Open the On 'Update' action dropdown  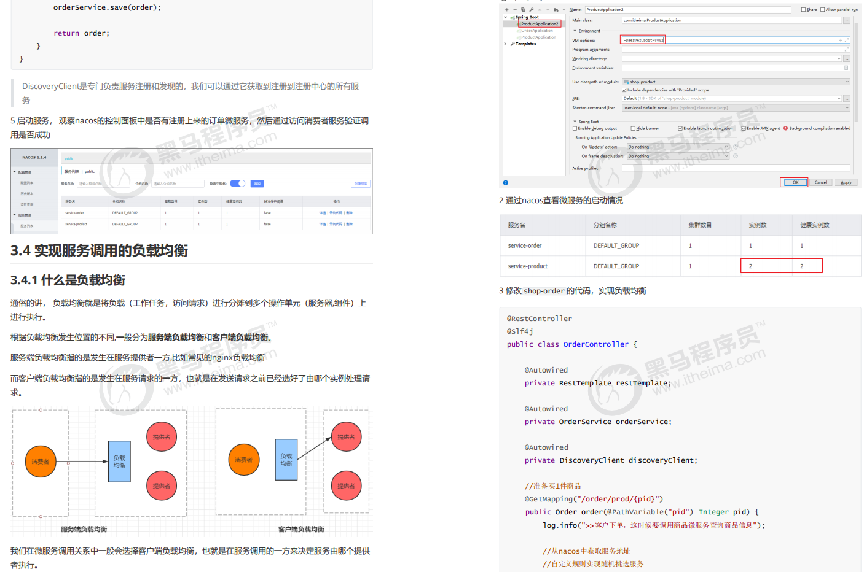678,147
